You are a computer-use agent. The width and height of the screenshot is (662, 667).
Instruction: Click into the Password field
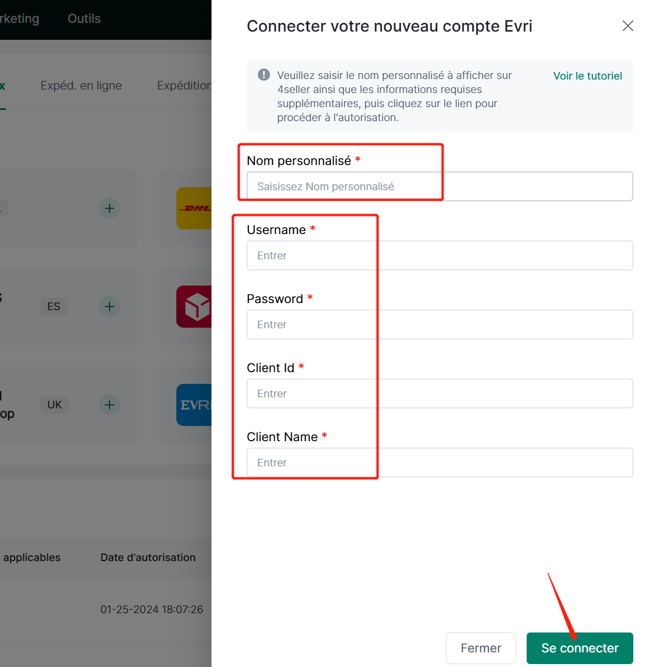439,325
